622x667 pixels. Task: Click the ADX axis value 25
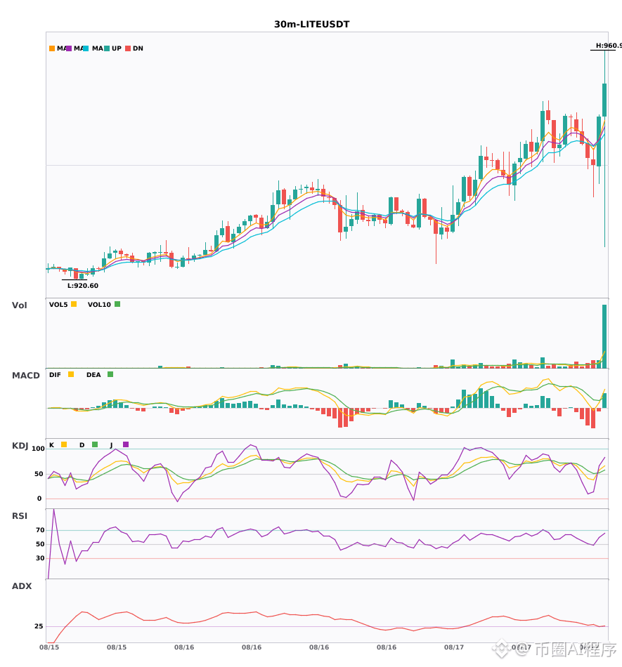39,626
